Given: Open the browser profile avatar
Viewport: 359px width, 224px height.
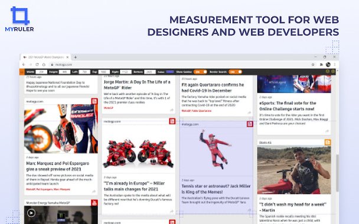Looking at the screenshot, I should tap(328, 65).
